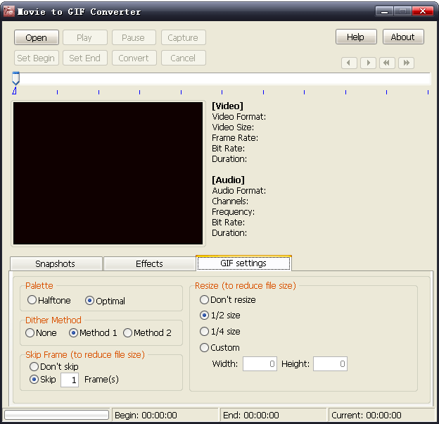Click the [Audio] heading text

coord(228,180)
